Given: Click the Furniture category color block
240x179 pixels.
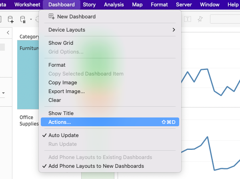Looking at the screenshot, I should click(28, 80).
